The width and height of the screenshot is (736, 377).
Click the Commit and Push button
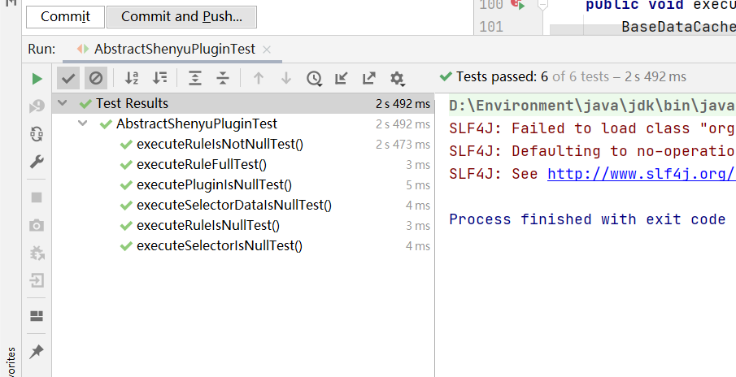tap(181, 17)
